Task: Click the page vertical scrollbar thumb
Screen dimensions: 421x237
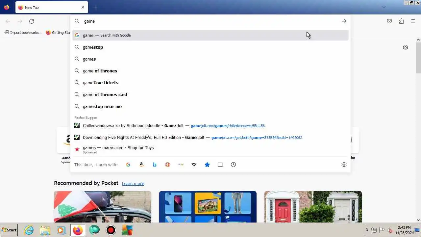Action: pos(418,58)
